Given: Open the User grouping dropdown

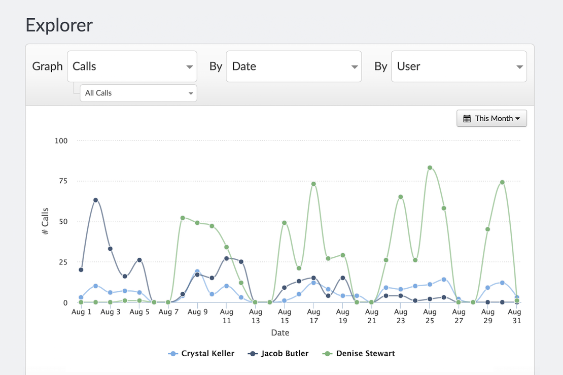Looking at the screenshot, I should (459, 66).
